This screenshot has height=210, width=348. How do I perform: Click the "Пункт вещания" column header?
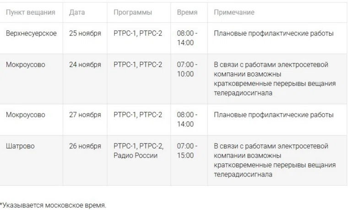31,12
